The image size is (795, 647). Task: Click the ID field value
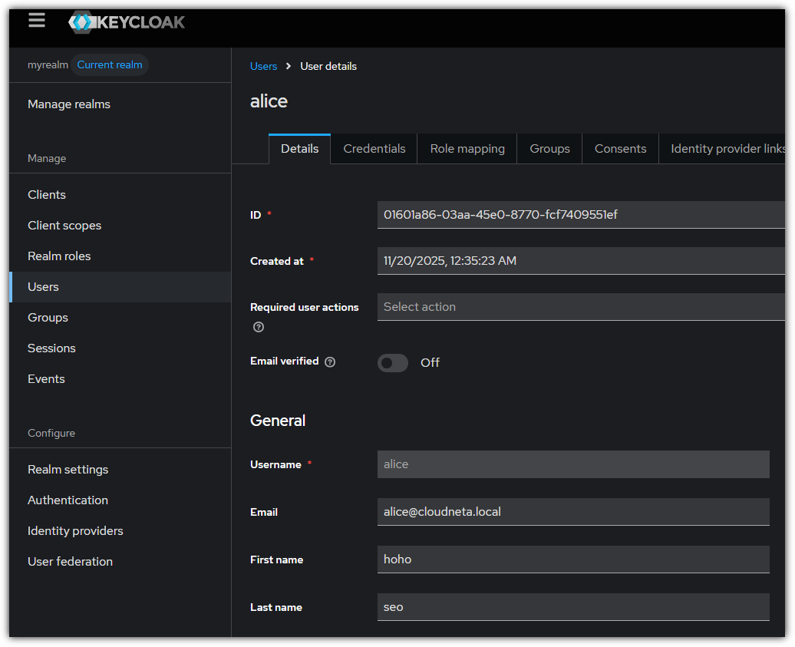click(581, 215)
